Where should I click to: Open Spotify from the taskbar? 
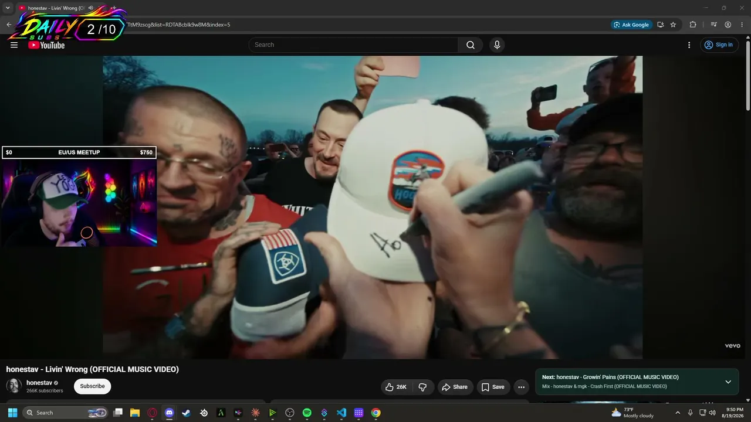[307, 413]
